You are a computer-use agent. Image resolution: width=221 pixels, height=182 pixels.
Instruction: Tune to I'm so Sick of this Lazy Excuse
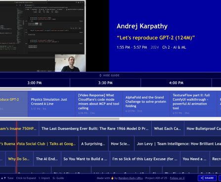coord(145,159)
